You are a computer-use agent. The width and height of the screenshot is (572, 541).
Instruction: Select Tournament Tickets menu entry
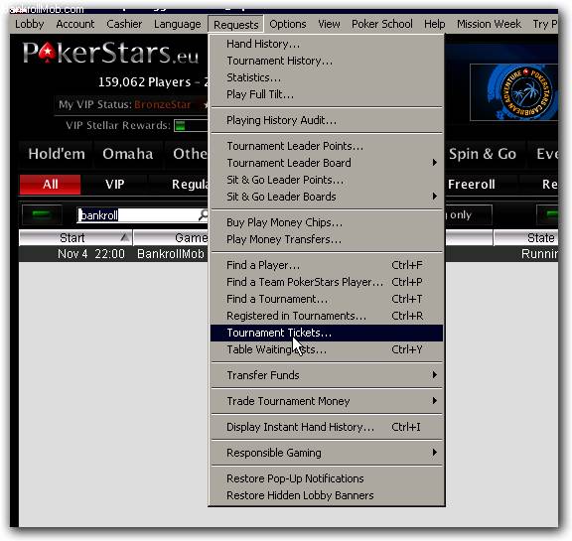tap(328, 333)
